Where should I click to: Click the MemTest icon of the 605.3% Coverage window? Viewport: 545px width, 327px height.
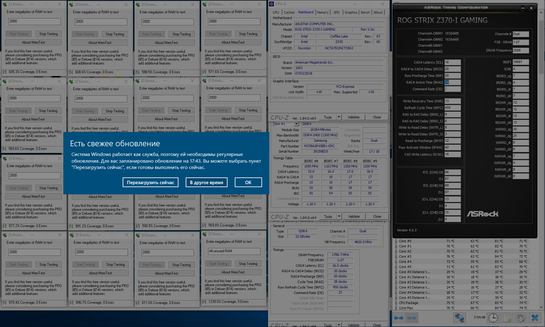(x=5, y=4)
